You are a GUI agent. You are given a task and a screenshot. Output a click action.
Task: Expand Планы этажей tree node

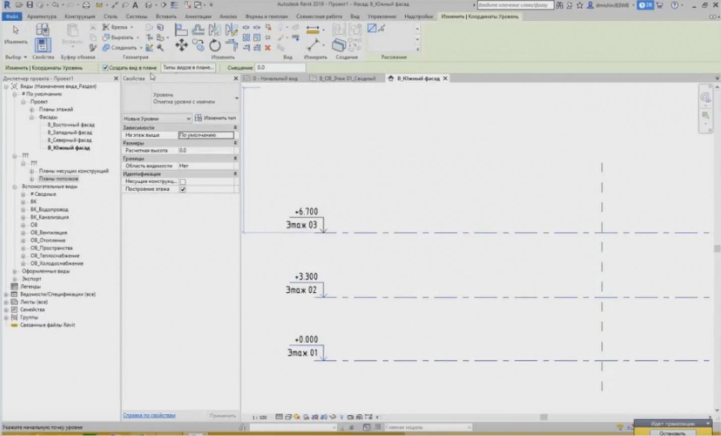pyautogui.click(x=32, y=110)
